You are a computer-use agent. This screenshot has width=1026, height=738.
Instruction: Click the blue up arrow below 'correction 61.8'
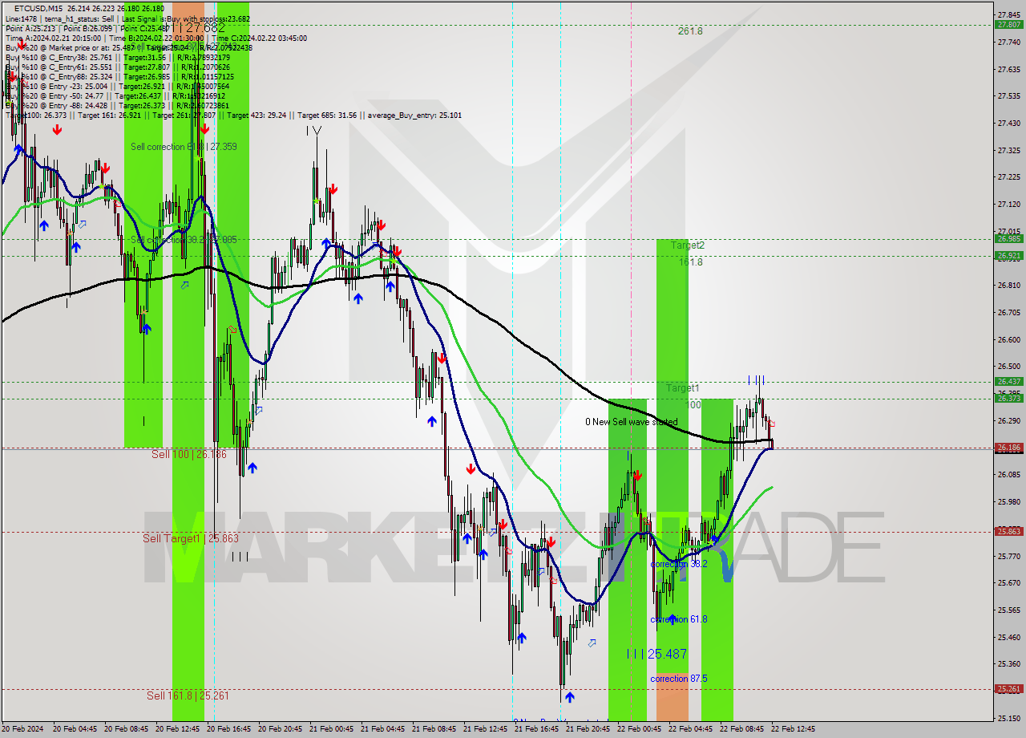[672, 618]
